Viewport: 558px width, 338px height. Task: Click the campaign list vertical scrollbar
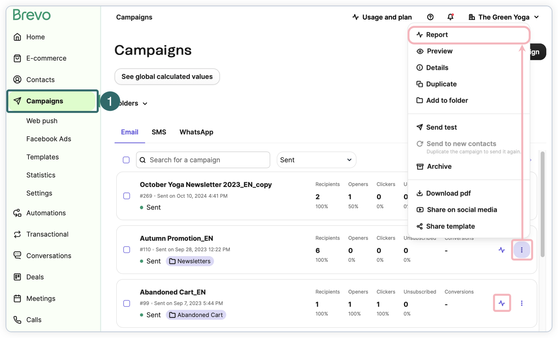pos(542,204)
